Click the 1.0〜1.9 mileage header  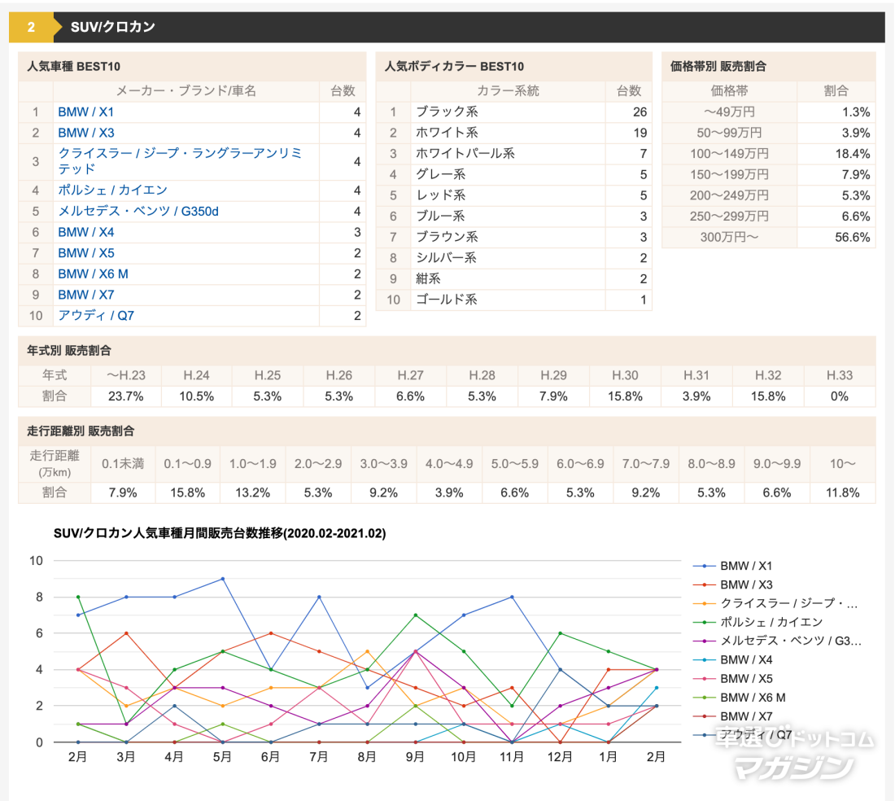[x=253, y=463]
